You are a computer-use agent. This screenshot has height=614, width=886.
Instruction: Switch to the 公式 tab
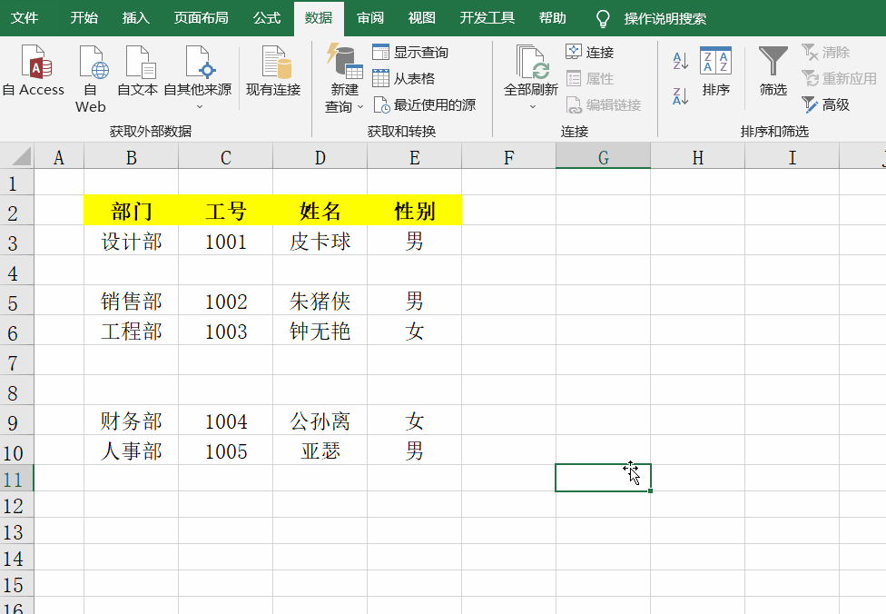(267, 18)
